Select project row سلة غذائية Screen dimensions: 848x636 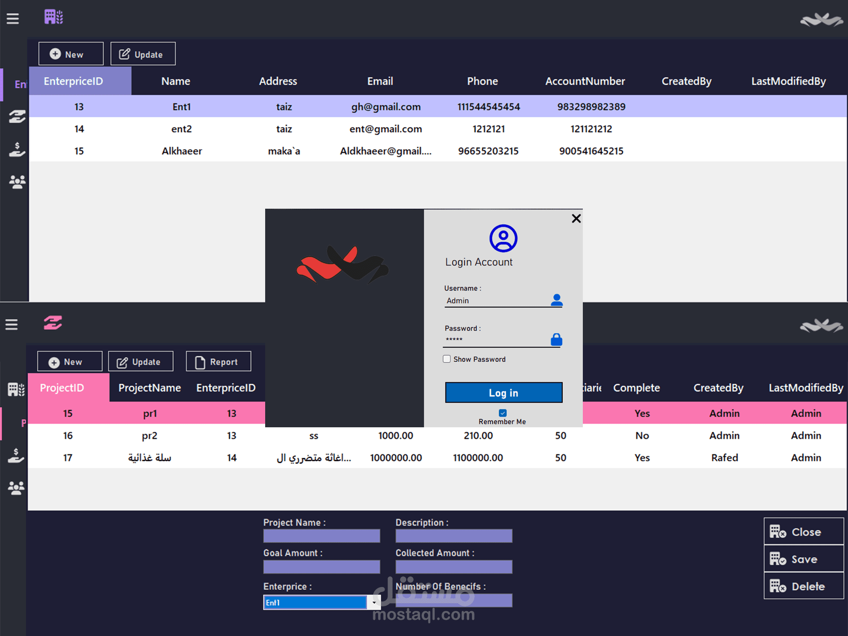click(x=437, y=457)
